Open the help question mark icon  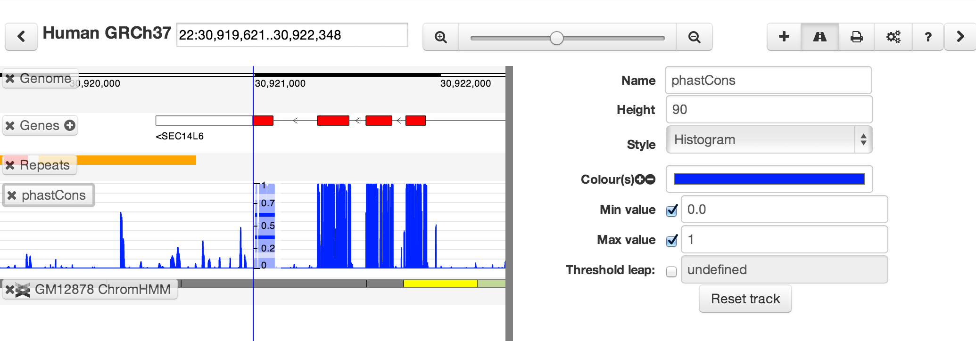pyautogui.click(x=928, y=36)
